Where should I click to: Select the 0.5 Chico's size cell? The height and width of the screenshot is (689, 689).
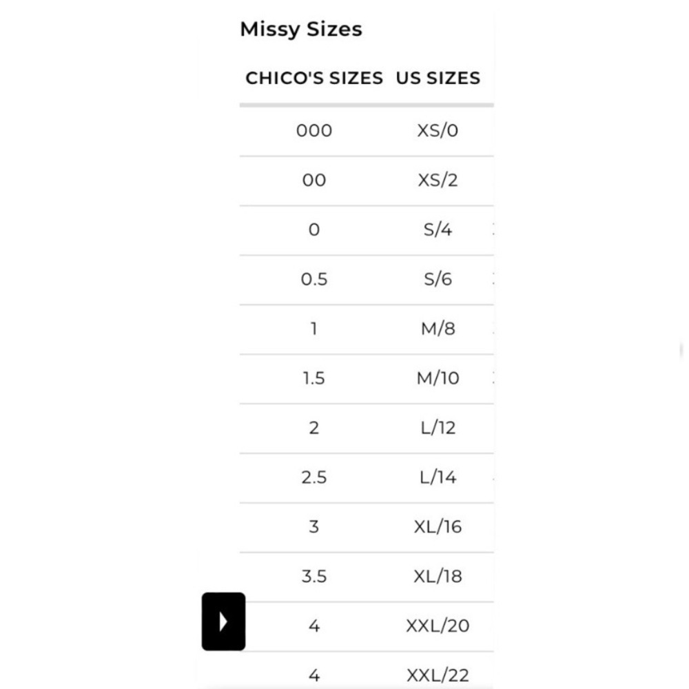pyautogui.click(x=313, y=280)
